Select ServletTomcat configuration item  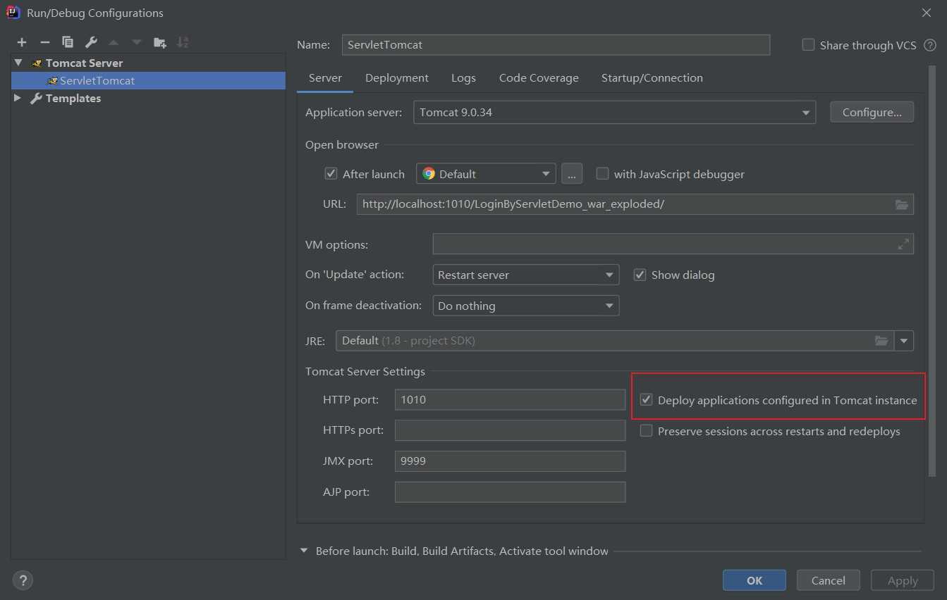click(148, 80)
